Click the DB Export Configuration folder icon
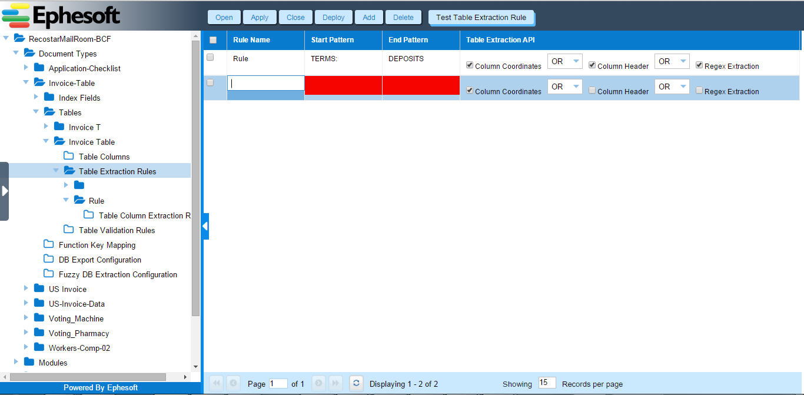Screen dimensions: 804x395 click(49, 259)
